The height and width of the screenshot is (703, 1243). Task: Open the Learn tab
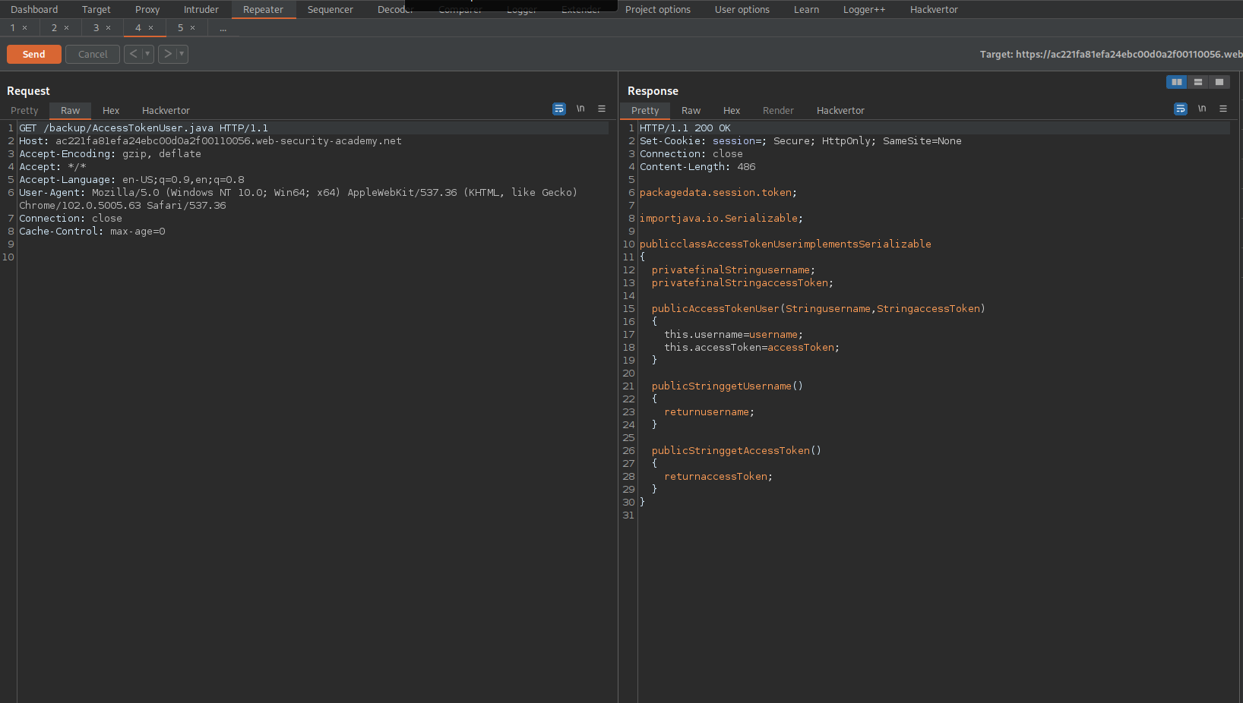(807, 10)
